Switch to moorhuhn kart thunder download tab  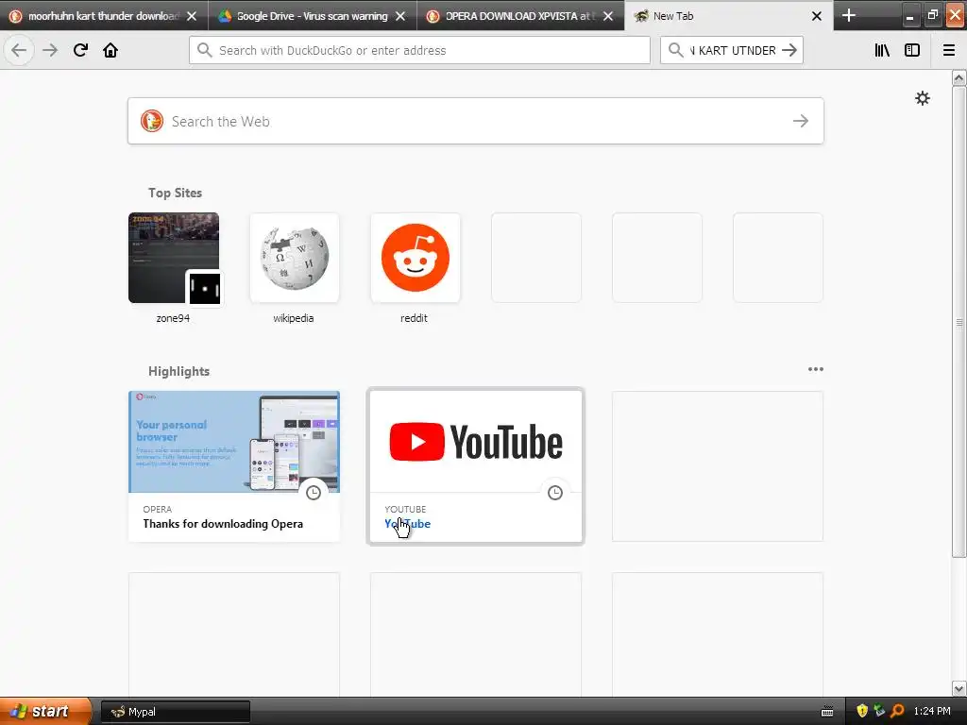click(x=102, y=16)
